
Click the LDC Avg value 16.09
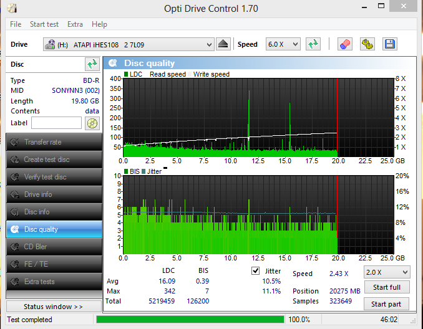point(167,281)
